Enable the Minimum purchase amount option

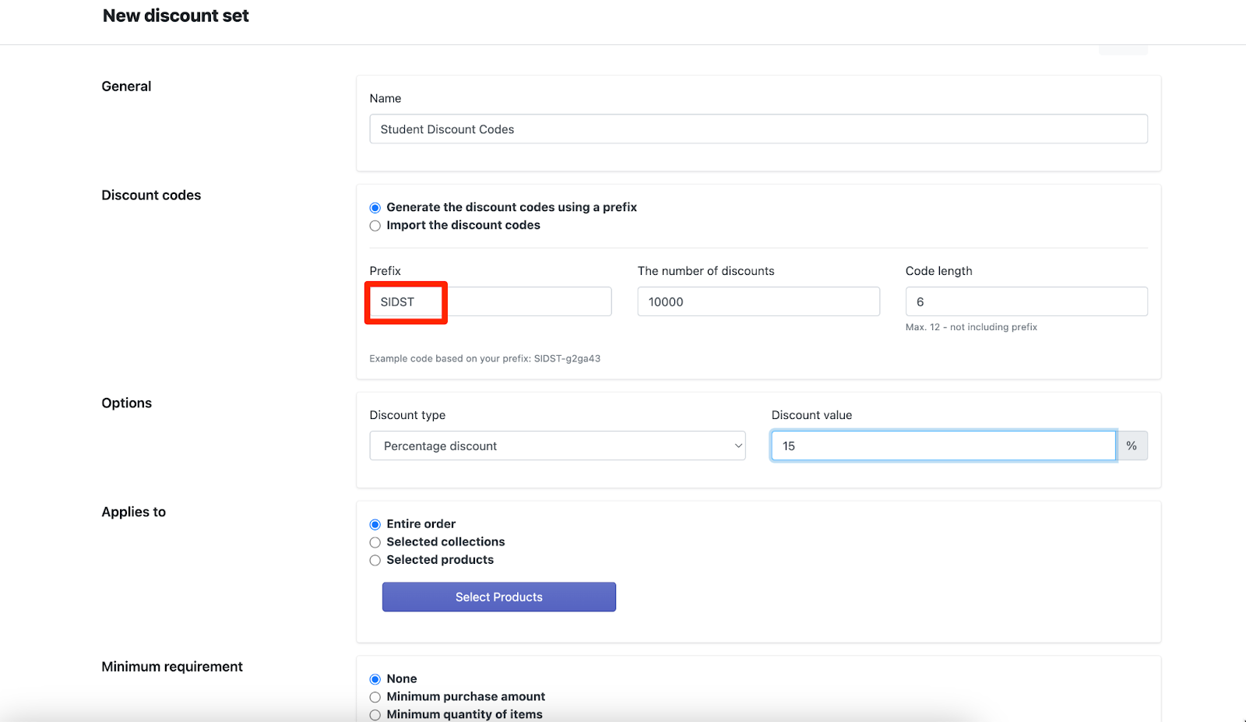click(x=375, y=698)
